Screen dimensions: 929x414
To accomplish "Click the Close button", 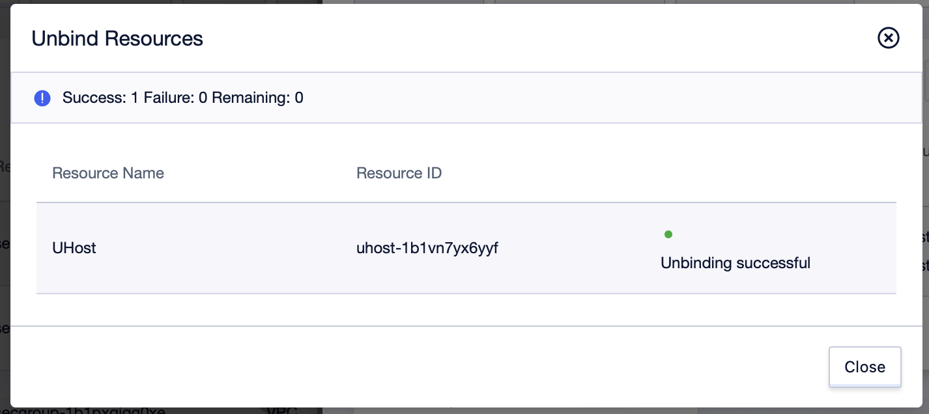I will [865, 367].
